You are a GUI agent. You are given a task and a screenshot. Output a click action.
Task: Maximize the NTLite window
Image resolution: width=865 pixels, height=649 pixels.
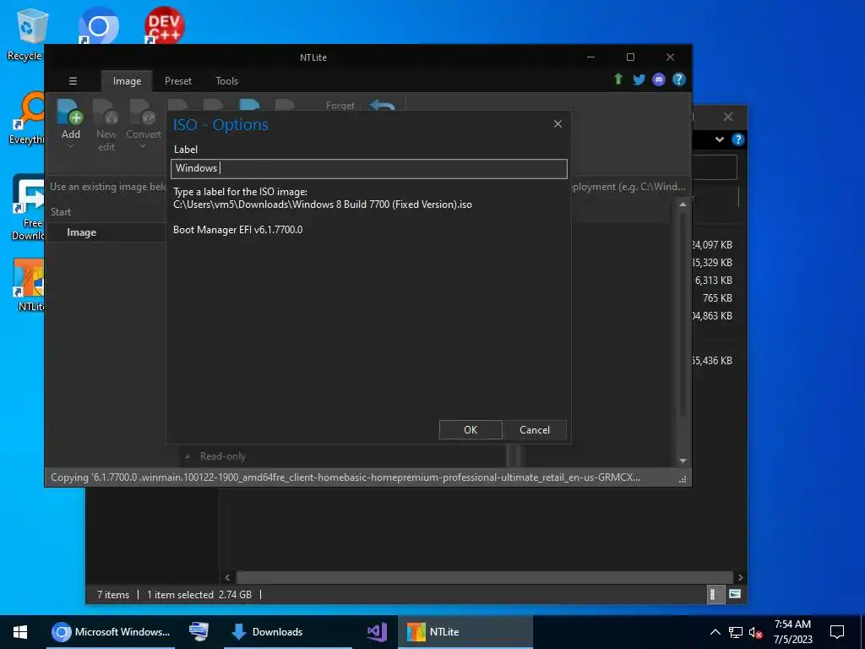(630, 57)
